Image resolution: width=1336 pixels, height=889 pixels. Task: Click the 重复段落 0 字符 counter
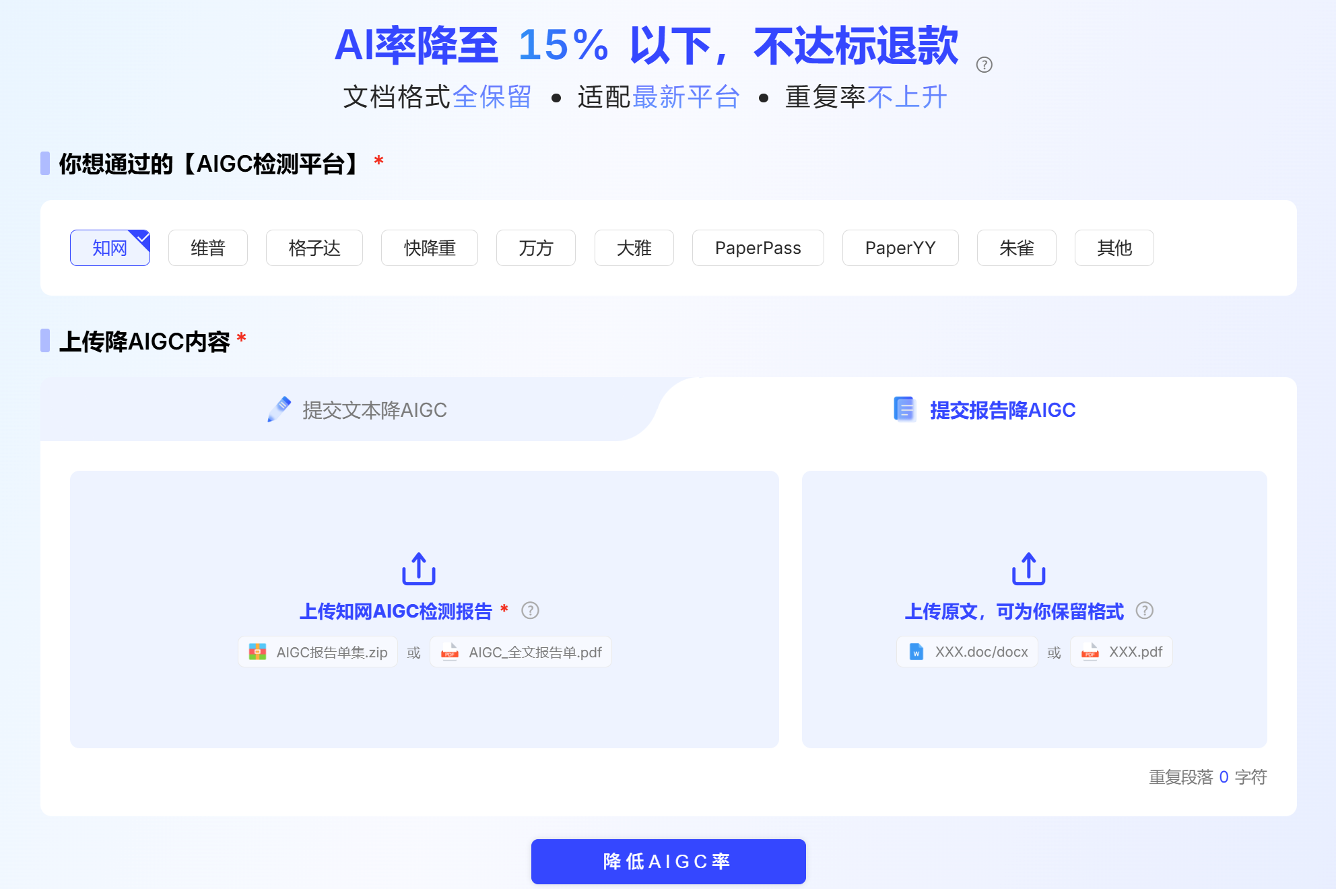(x=1208, y=777)
